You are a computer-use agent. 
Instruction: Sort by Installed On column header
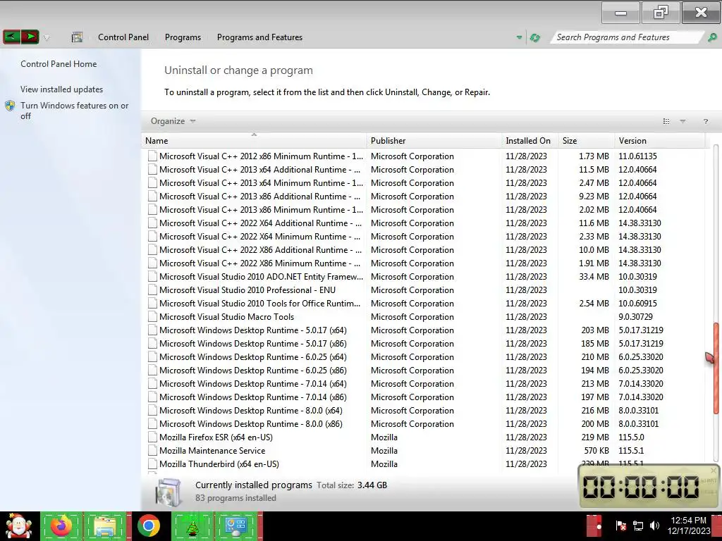point(530,141)
